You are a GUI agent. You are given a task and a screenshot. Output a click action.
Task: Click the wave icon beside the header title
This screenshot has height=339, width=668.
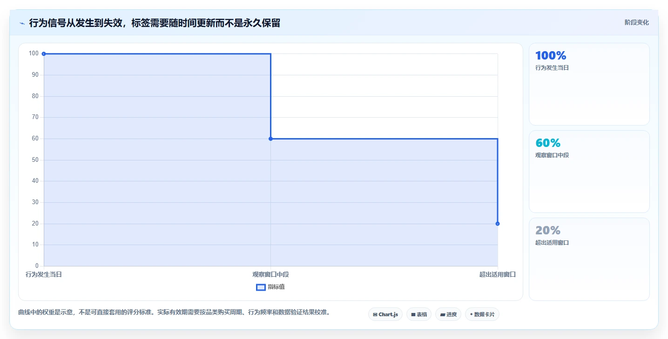click(22, 23)
